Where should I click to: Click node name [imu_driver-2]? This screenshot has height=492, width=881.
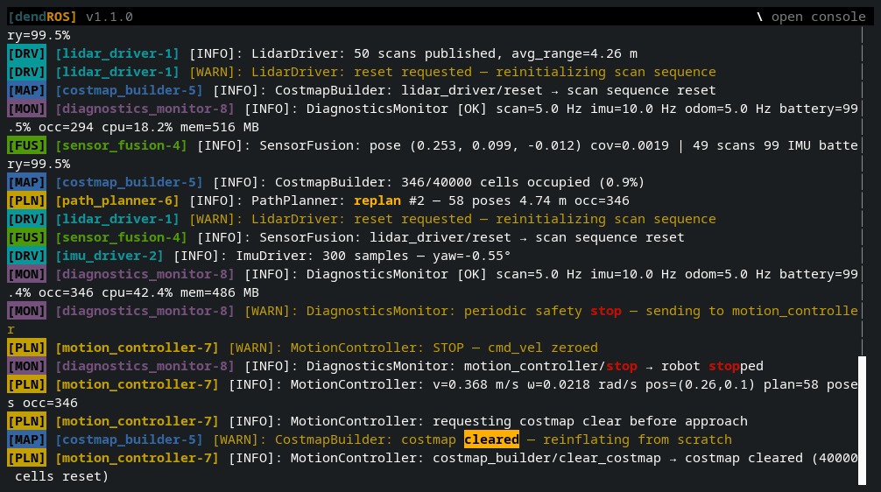point(109,256)
